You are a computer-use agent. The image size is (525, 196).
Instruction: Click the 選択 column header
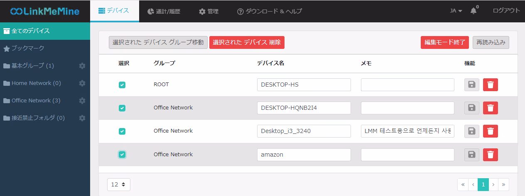point(124,63)
